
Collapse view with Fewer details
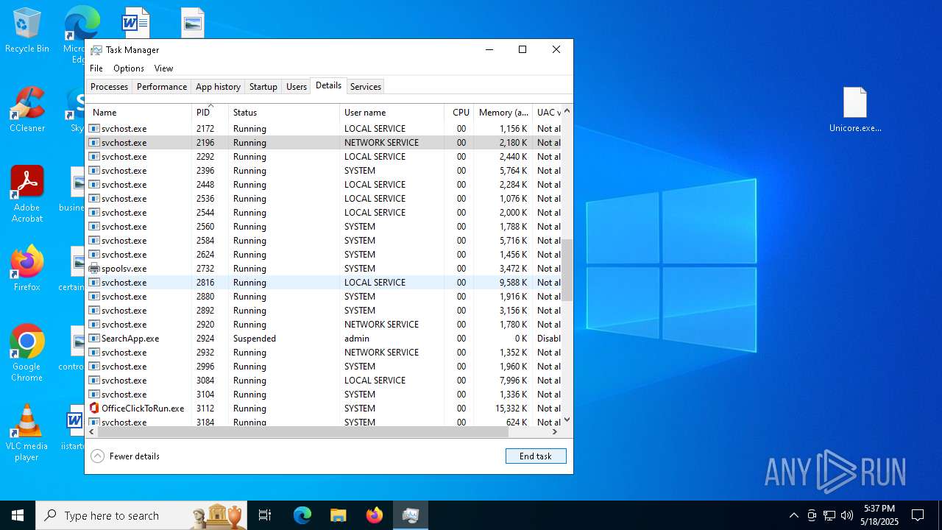(125, 456)
